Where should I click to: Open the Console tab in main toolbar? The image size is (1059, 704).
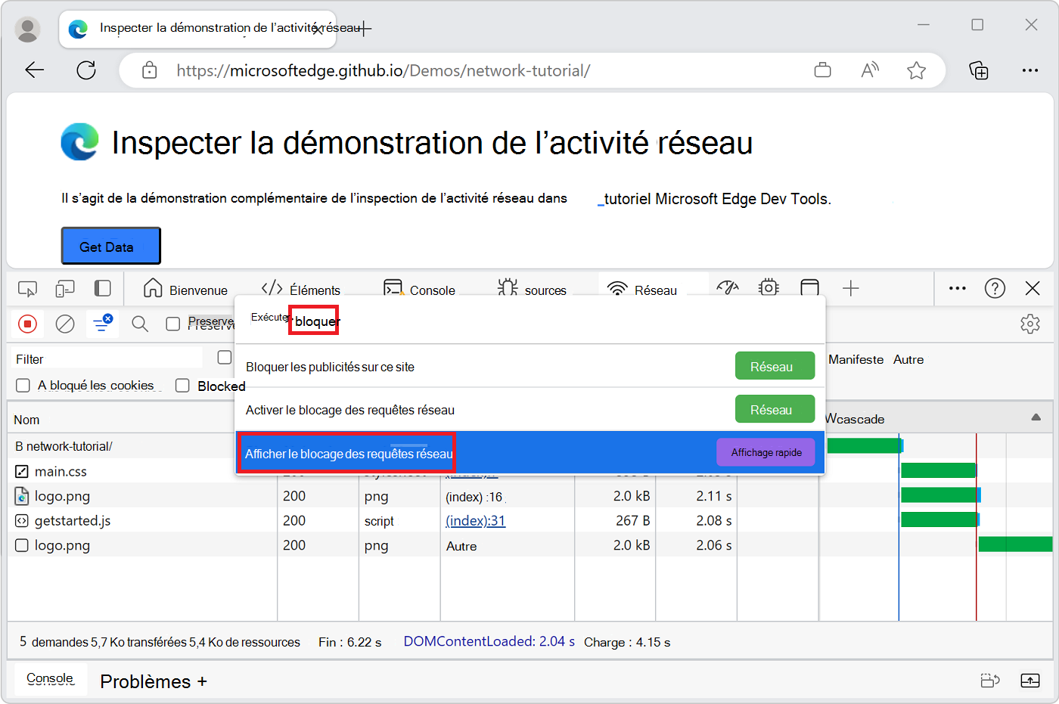[419, 289]
